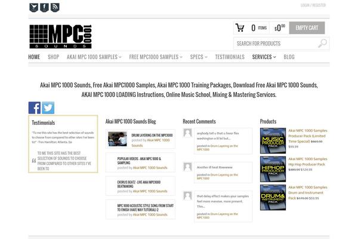Open the Facebook shield icon in top bar
Image resolution: width=358 pixels, height=239 pixels.
click(44, 7)
